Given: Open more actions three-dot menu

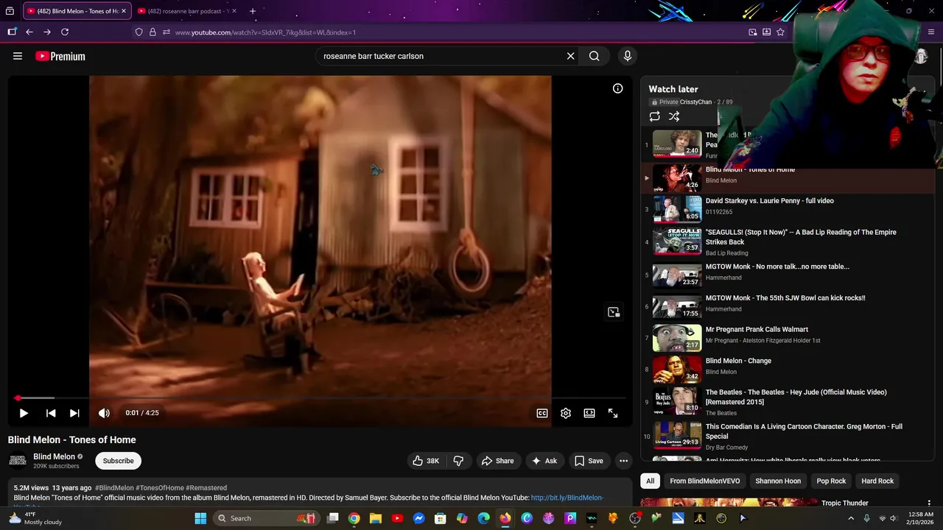Looking at the screenshot, I should point(623,461).
